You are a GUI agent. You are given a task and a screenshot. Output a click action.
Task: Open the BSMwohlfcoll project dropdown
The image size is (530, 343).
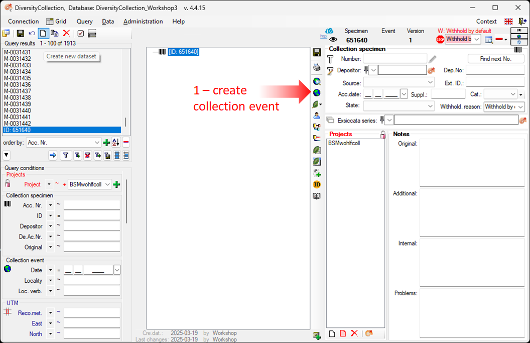[107, 184]
